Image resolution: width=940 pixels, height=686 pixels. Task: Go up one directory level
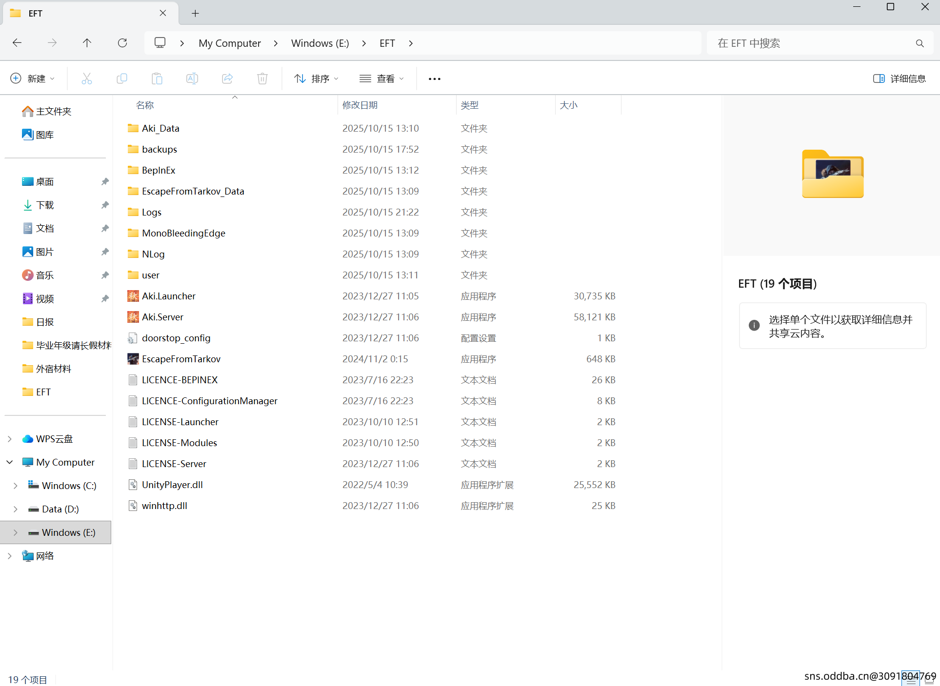(x=87, y=43)
